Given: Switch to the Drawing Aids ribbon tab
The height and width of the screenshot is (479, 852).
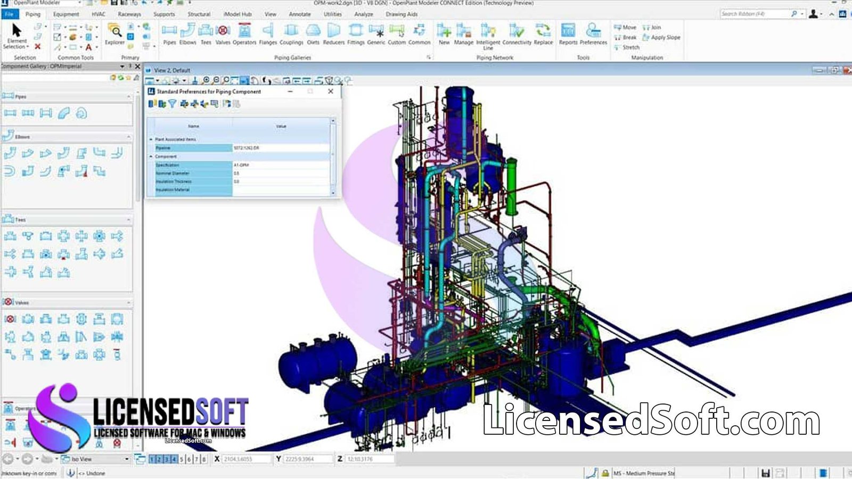Looking at the screenshot, I should pos(402,14).
